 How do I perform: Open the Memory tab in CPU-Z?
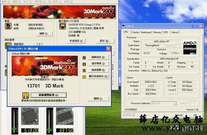(x=157, y=32)
